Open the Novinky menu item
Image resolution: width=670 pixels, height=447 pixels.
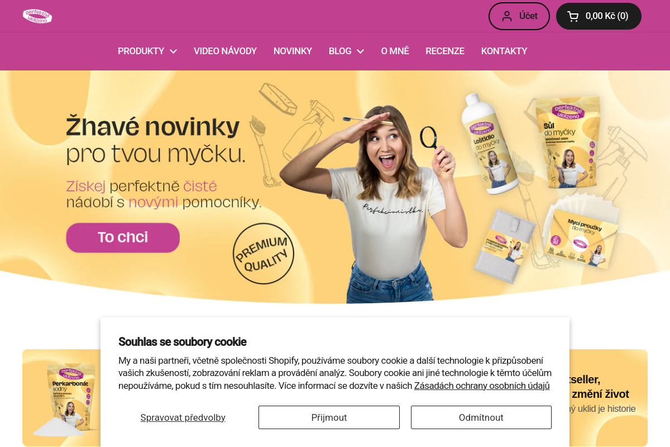click(x=293, y=51)
